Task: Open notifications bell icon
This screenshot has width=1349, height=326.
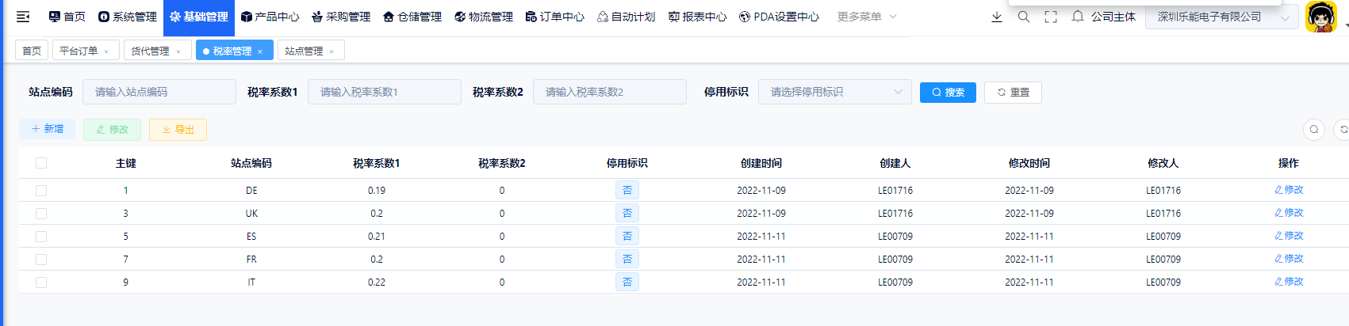Action: 1078,17
